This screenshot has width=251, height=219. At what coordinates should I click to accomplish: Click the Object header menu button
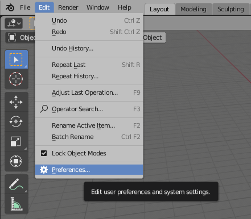(x=153, y=37)
